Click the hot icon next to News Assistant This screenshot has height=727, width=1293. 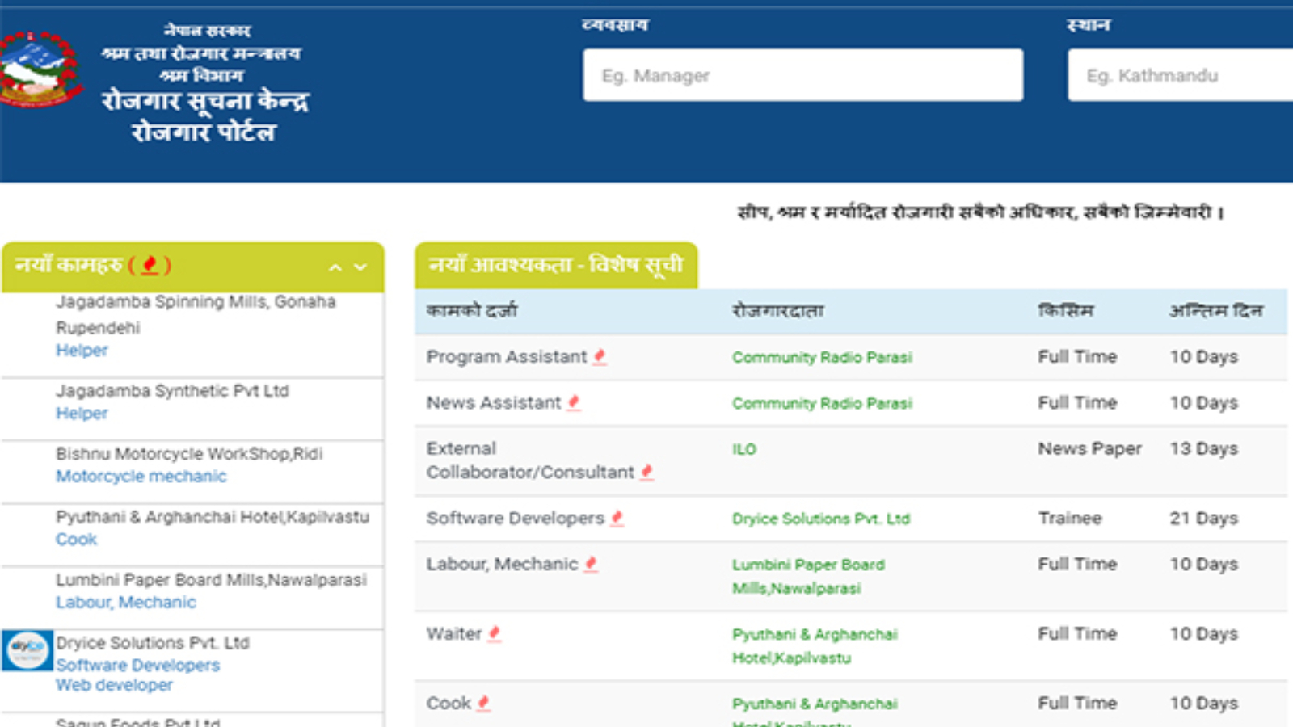tap(574, 402)
